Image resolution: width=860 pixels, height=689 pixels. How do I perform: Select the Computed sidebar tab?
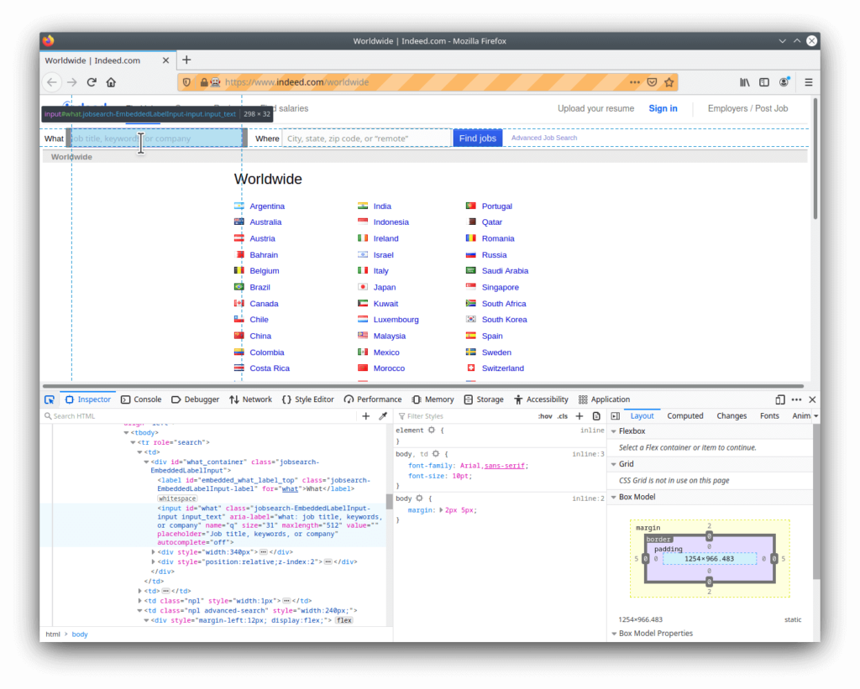point(685,416)
